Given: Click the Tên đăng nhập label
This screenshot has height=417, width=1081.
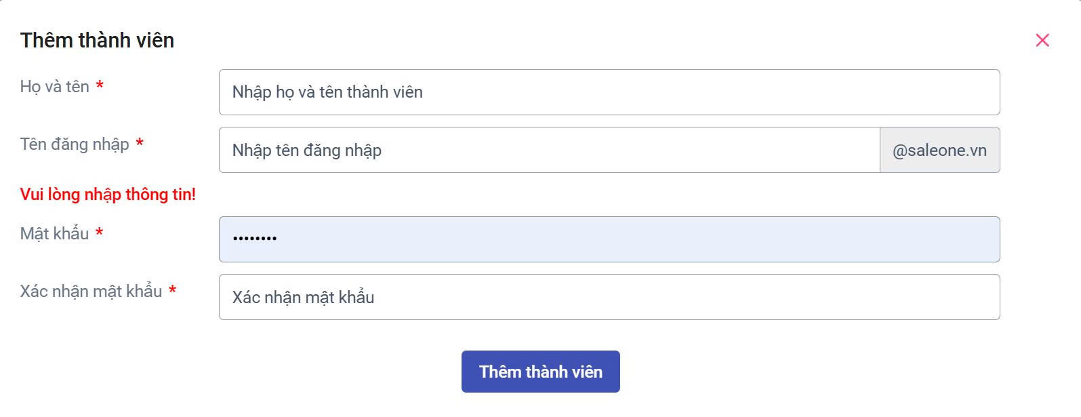Looking at the screenshot, I should click(75, 144).
